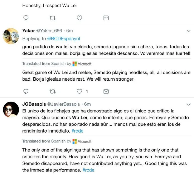Reply to the 'I respect Wu Lei' tweet
This screenshot has height=178, width=194.
pos(26,18)
